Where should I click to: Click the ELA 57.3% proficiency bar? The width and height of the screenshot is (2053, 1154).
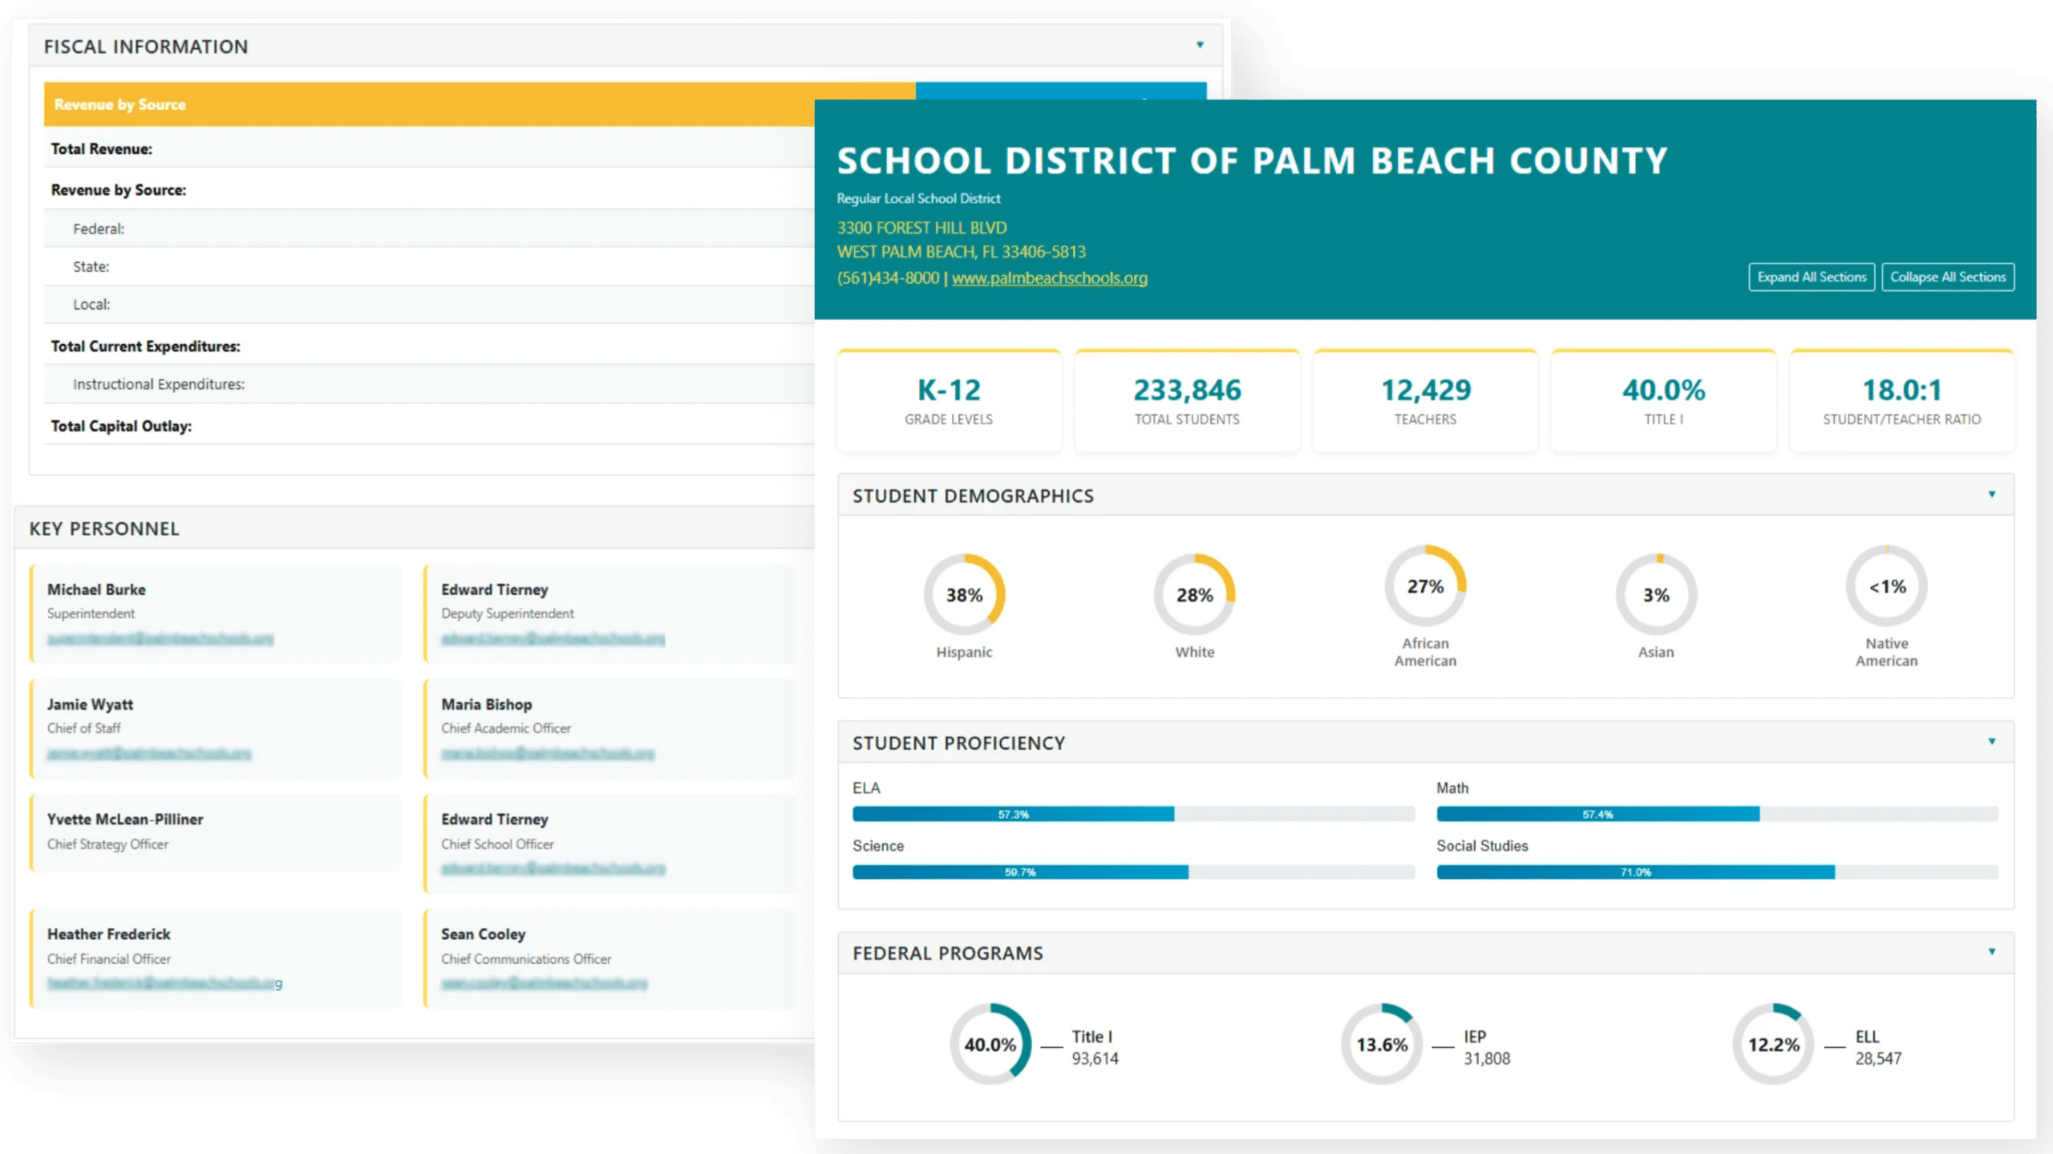[x=1013, y=815]
